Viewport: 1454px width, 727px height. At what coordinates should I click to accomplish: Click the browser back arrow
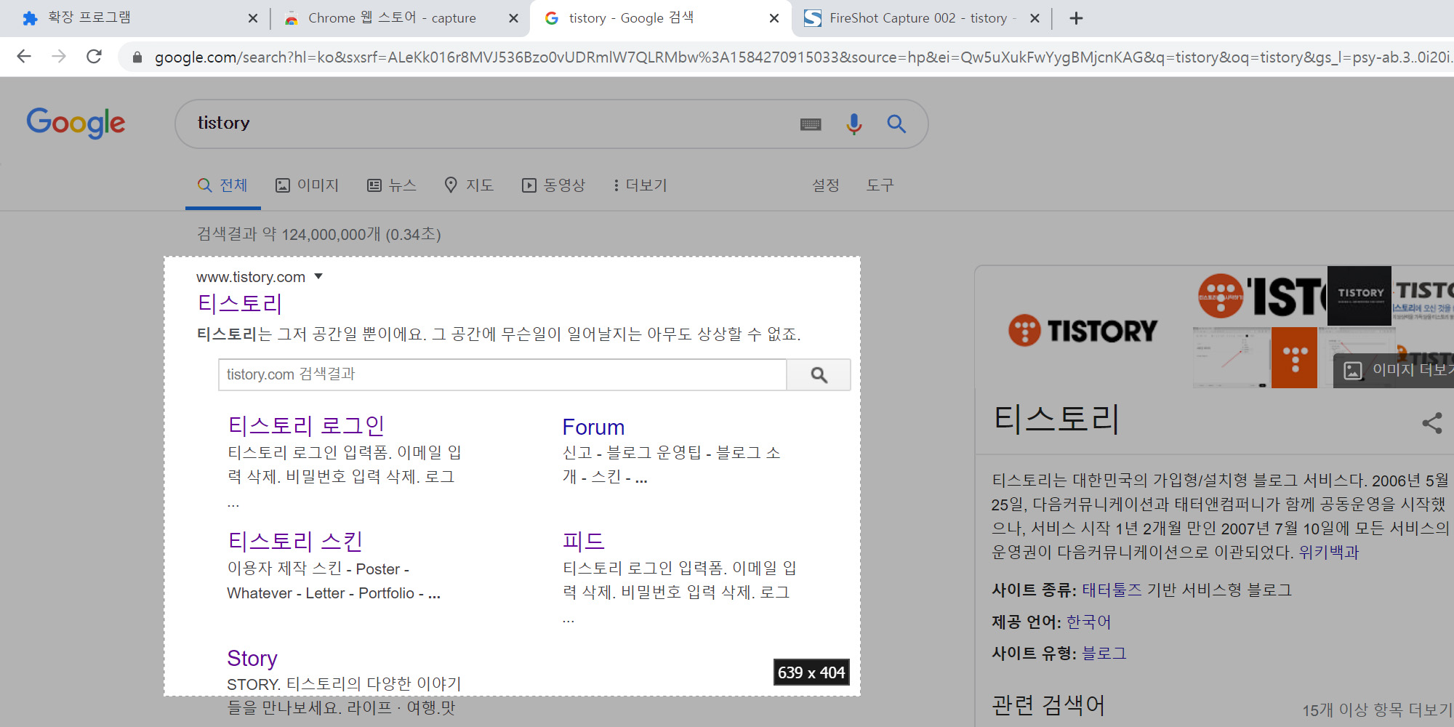pos(24,56)
